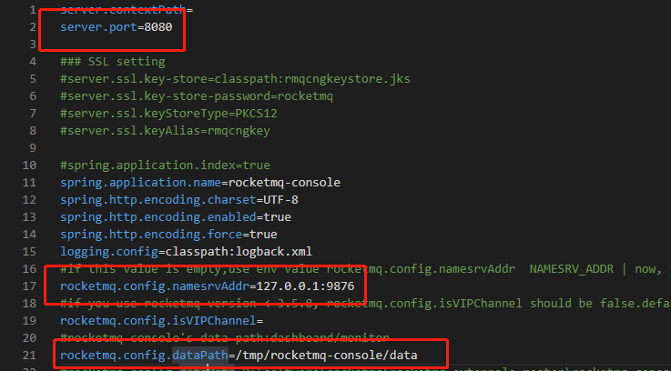Click the keyStoreType=PKCS12 comment line
The image size is (671, 371).
point(168,114)
